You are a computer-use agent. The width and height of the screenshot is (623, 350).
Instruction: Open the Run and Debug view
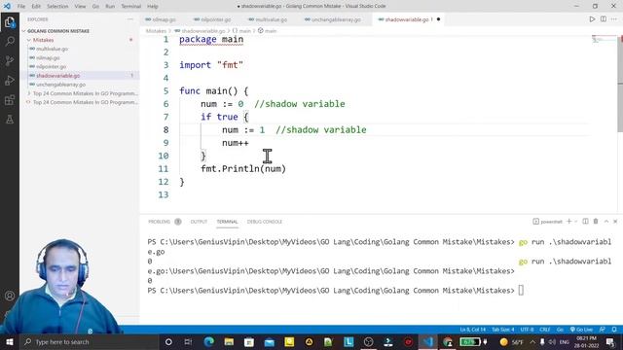10,81
